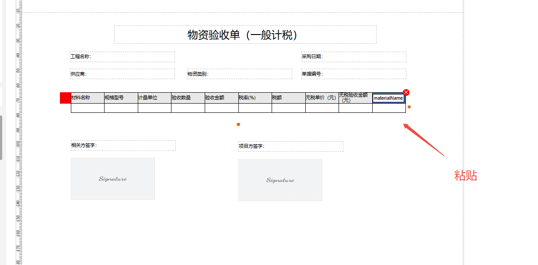
Task: Select the 工程名称 field
Action: tap(122, 57)
